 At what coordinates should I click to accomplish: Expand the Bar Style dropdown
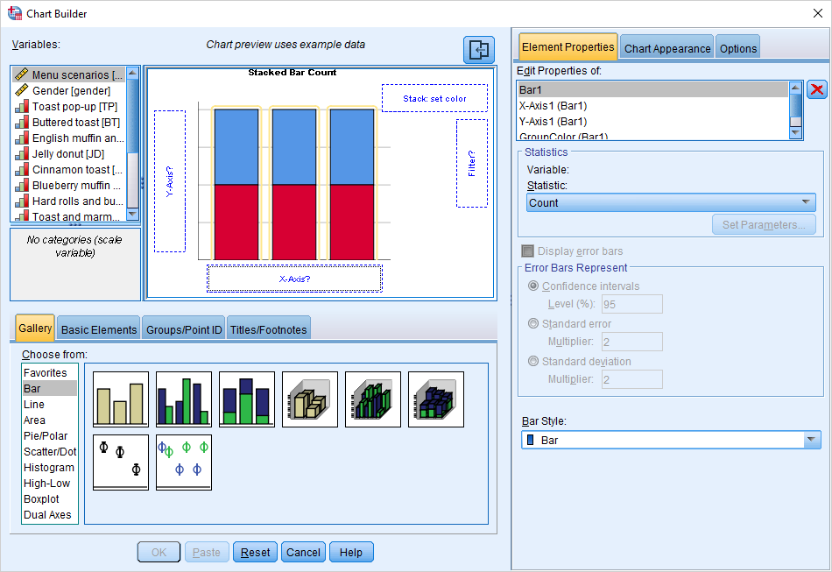pos(671,440)
